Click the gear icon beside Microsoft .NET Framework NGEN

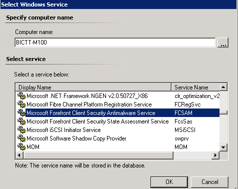coord(21,95)
